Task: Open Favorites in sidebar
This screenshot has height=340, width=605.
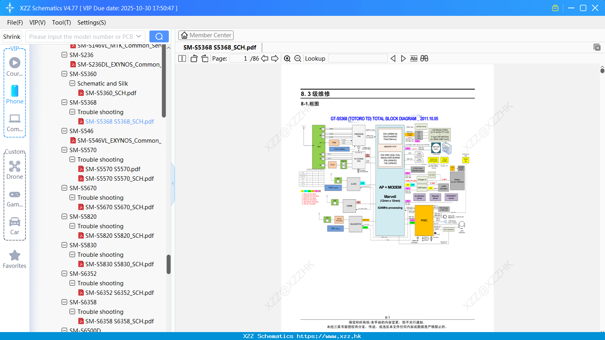Action: pos(15,260)
